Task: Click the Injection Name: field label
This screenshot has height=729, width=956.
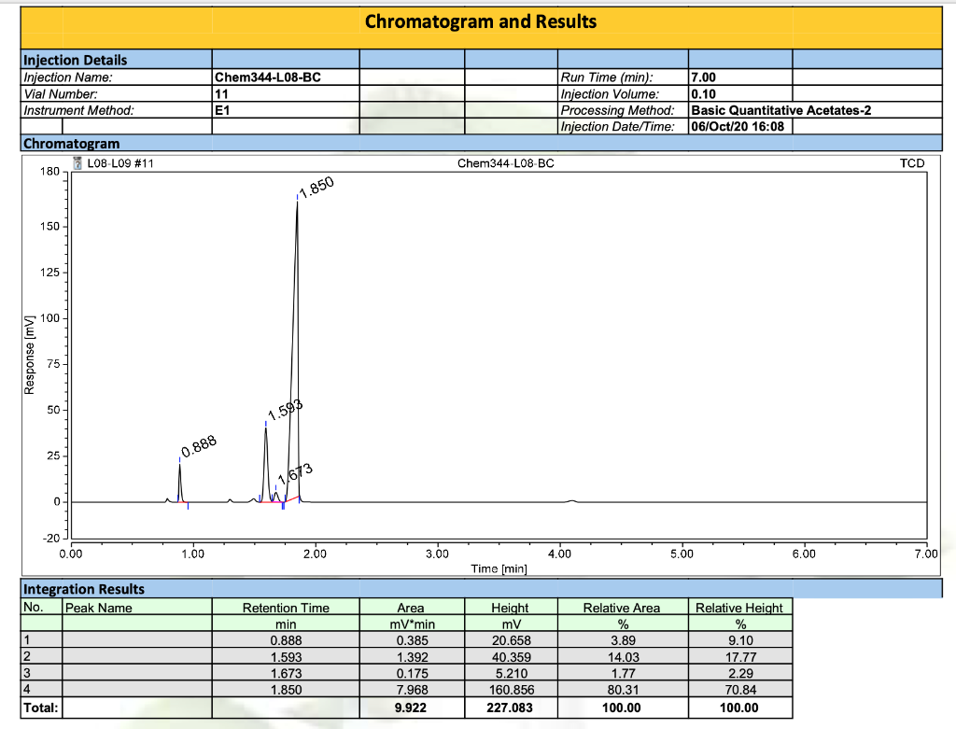Action: click(67, 77)
